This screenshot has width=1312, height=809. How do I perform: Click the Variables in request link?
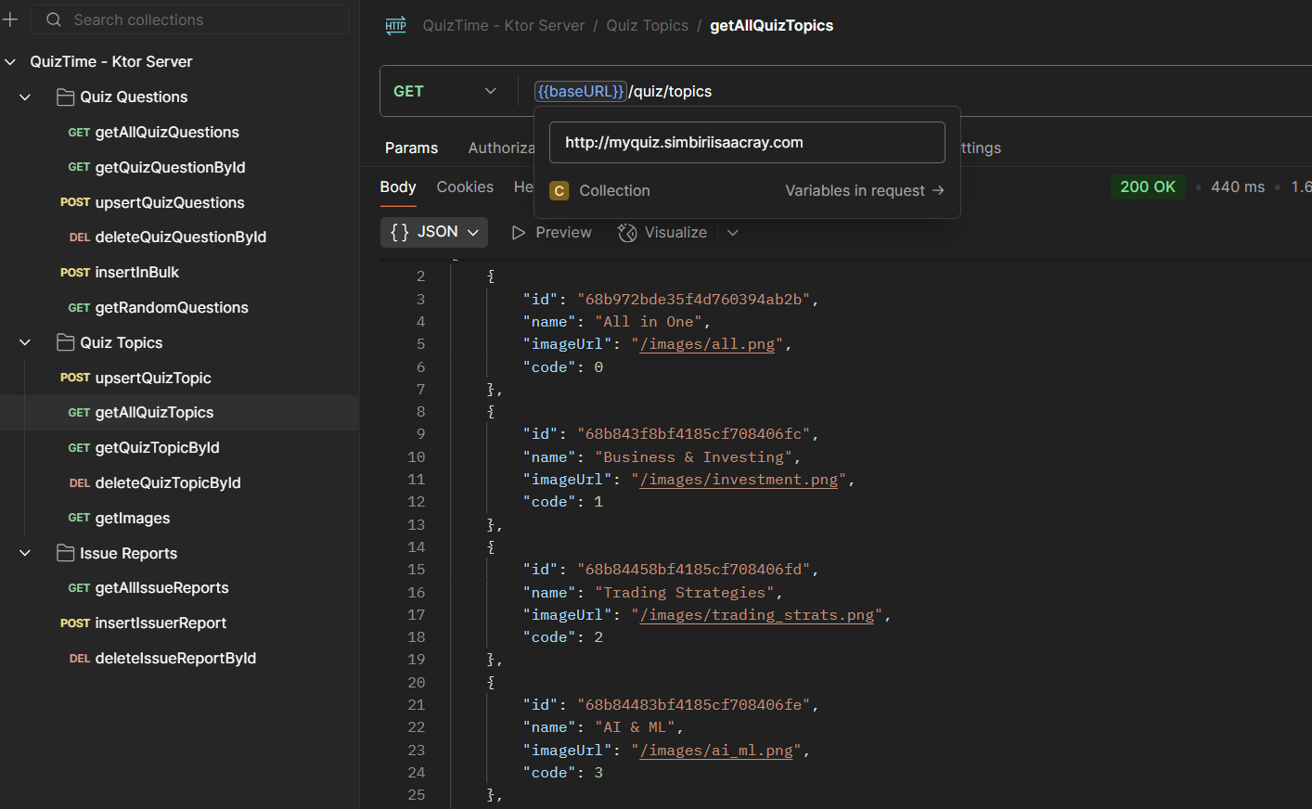[864, 190]
